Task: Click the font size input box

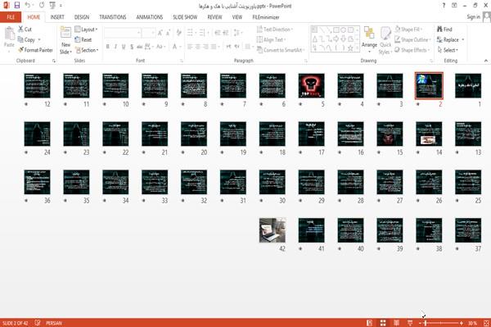Action: [x=148, y=33]
